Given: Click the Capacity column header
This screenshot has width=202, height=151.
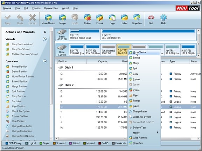Looking at the screenshot, I should click(97, 61).
